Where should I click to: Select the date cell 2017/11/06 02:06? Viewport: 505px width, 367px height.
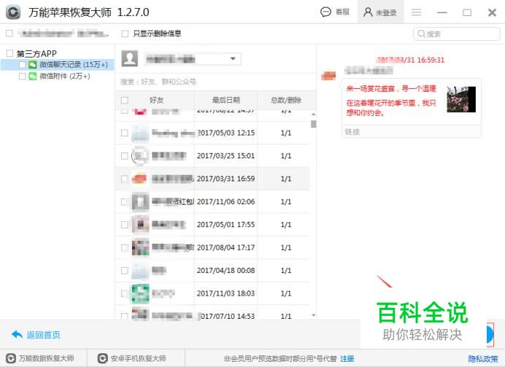[x=225, y=202]
